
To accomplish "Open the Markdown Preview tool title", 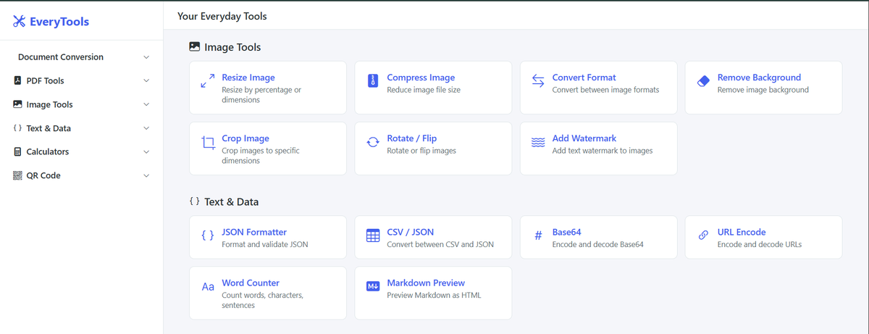I will 426,283.
